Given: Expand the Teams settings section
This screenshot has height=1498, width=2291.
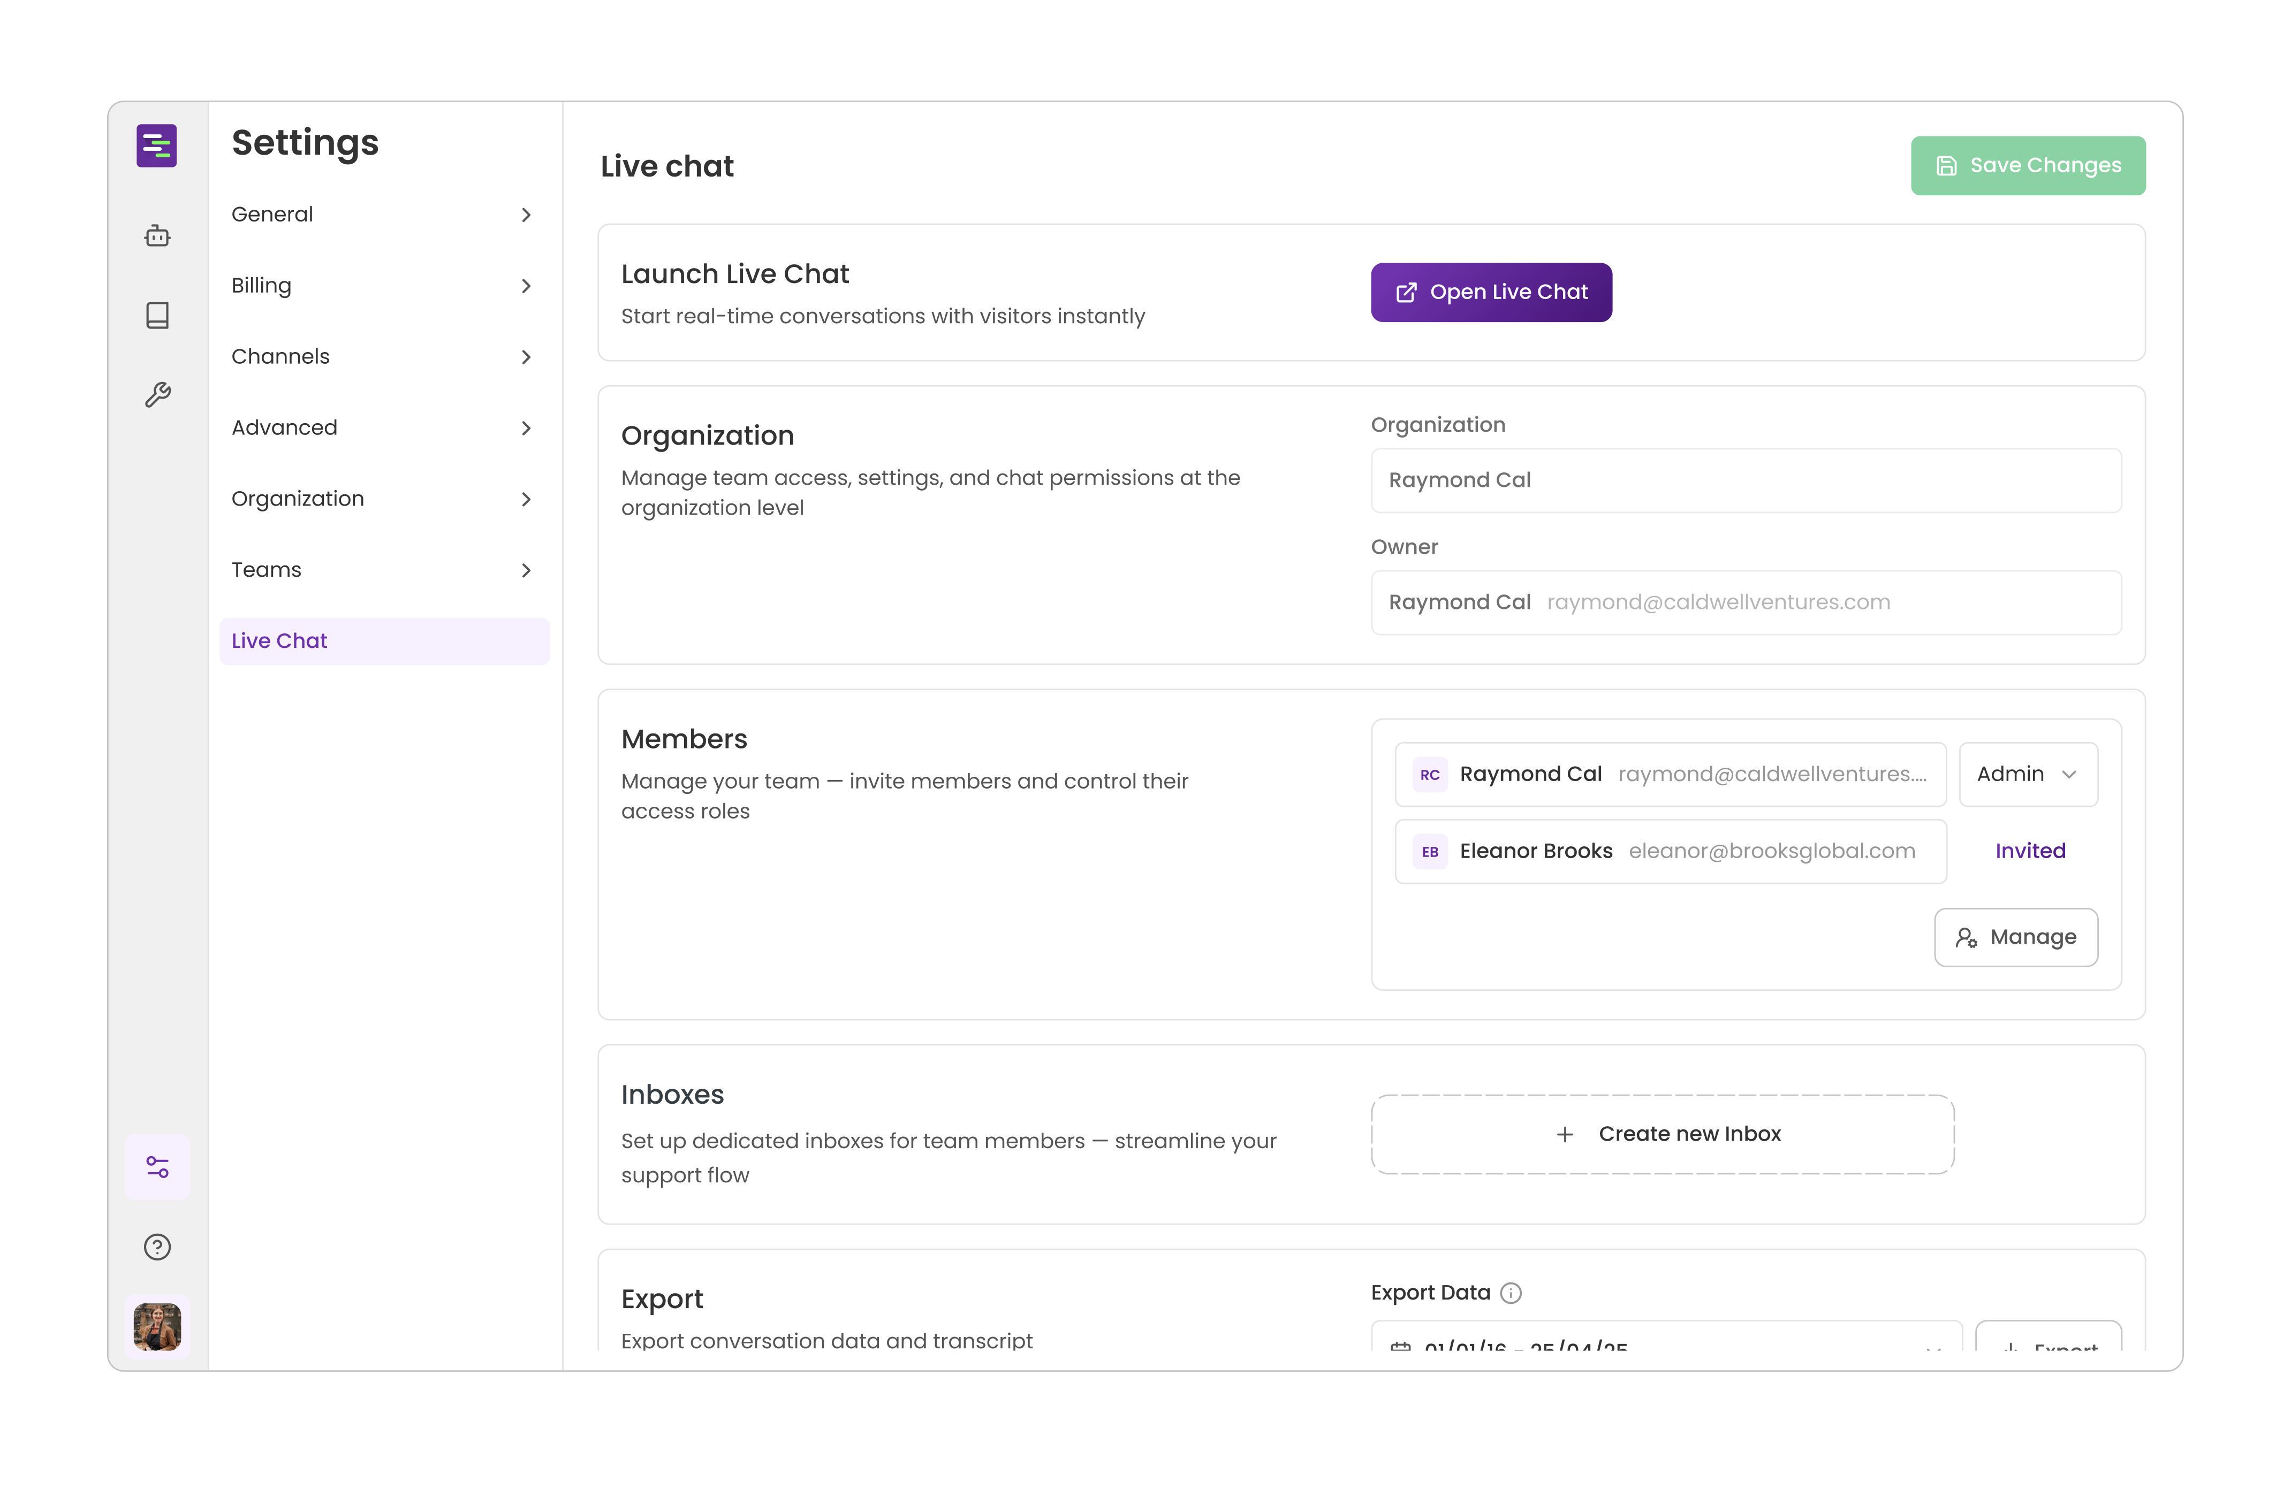Looking at the screenshot, I should coord(383,570).
